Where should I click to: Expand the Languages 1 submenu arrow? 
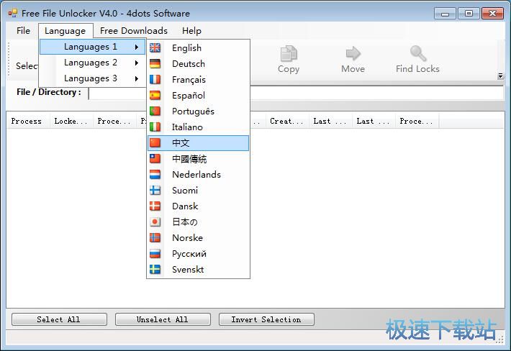click(137, 47)
